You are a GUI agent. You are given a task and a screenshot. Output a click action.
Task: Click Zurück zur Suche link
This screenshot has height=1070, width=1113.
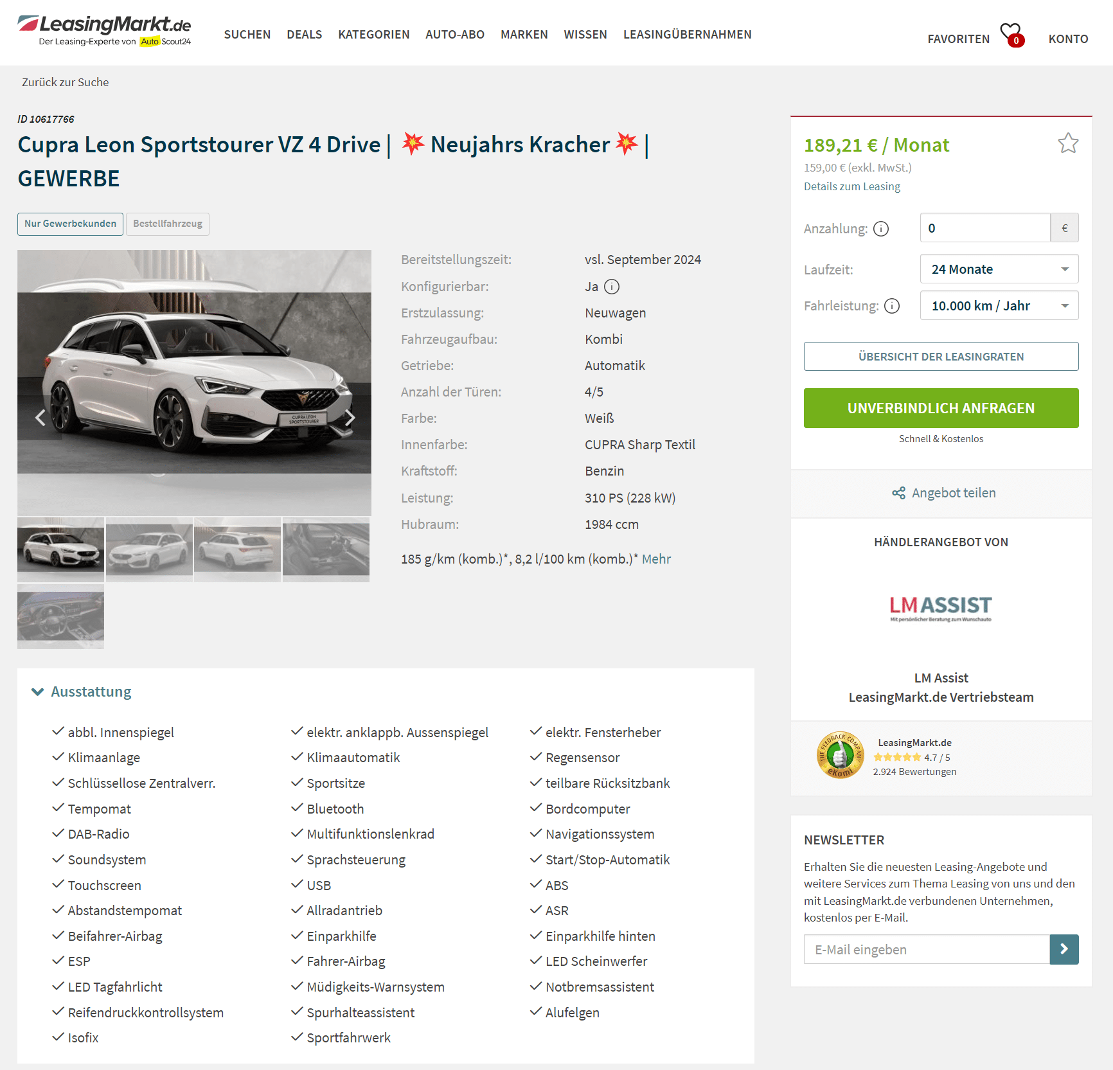tap(65, 82)
